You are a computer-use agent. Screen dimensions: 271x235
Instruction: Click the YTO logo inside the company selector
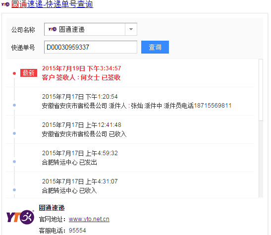[x=53, y=29]
